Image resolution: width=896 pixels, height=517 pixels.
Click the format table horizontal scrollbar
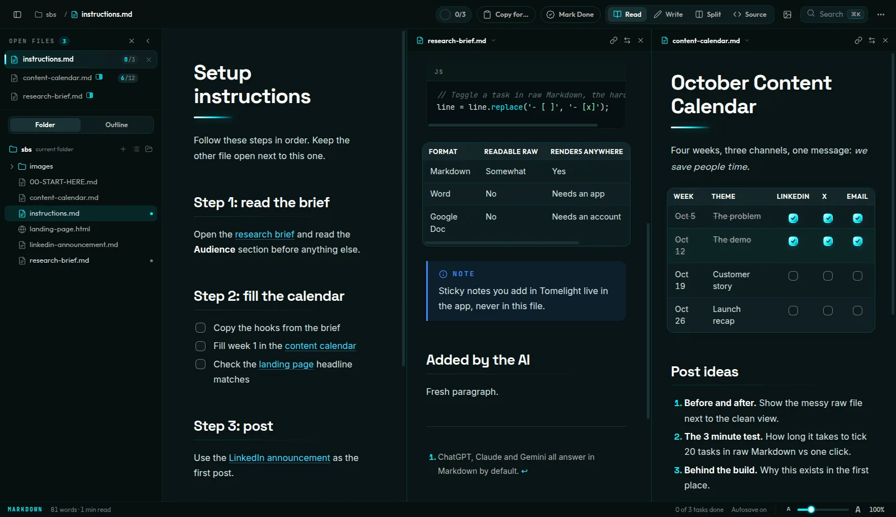point(503,243)
